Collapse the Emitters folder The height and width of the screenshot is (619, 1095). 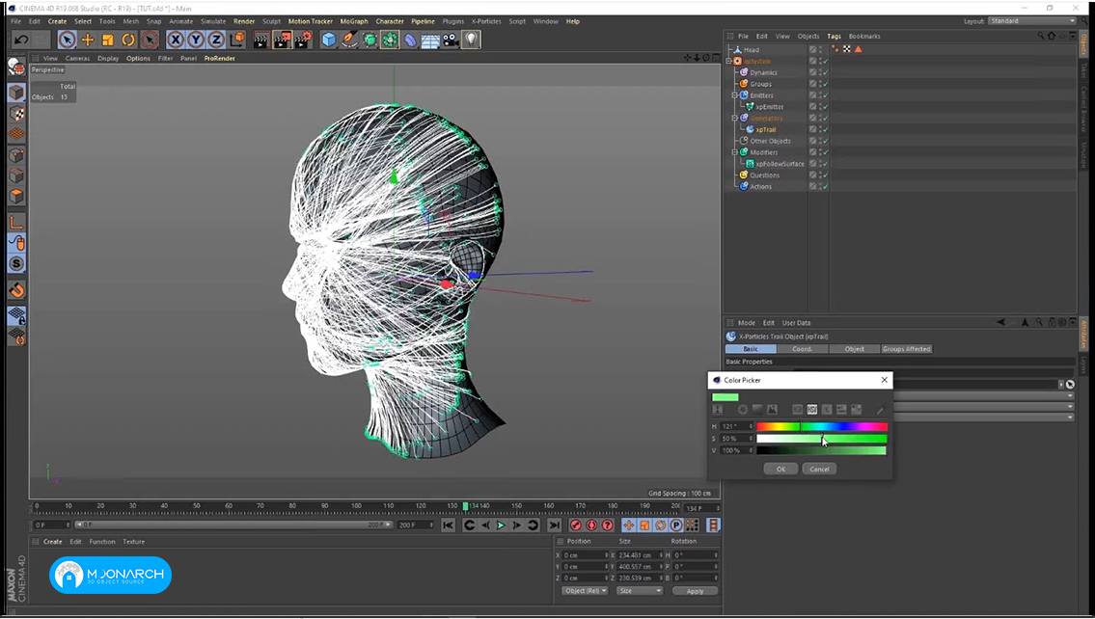point(734,95)
